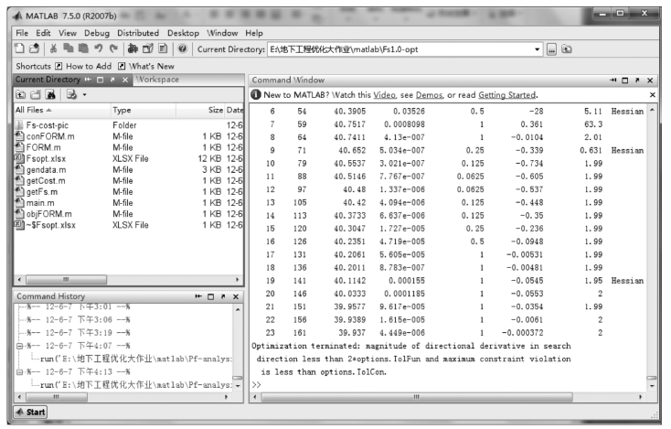Click the Getting Started link
This screenshot has height=429, width=671.
coord(507,95)
